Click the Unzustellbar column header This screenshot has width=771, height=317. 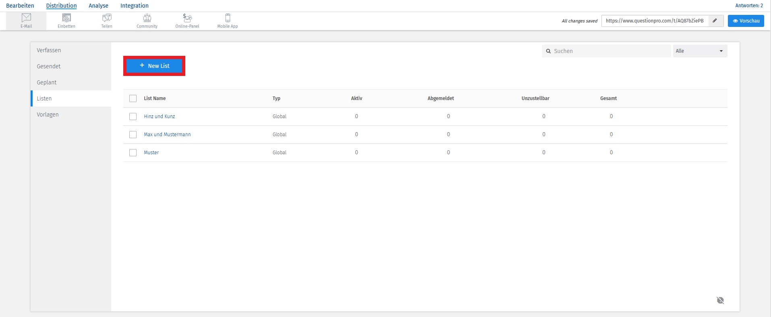[535, 98]
